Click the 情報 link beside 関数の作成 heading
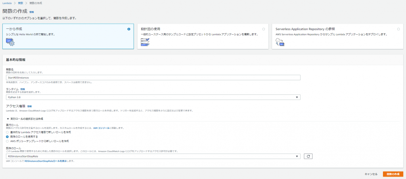Viewport: 406px width, 179px height. click(32, 12)
